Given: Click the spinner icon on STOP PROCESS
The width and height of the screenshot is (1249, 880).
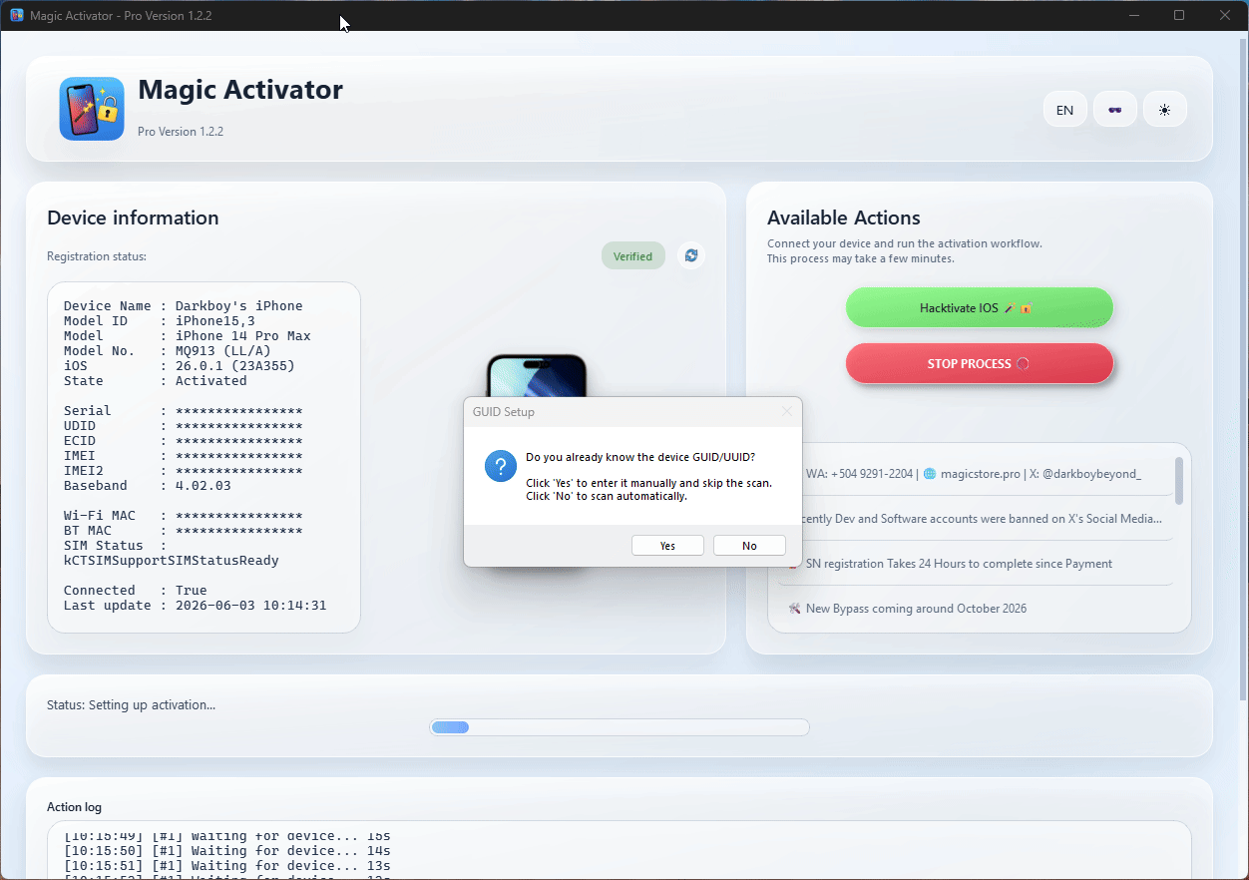Looking at the screenshot, I should [x=1023, y=364].
